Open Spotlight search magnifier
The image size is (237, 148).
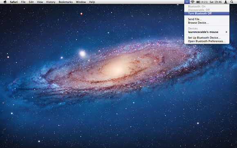tap(232, 2)
